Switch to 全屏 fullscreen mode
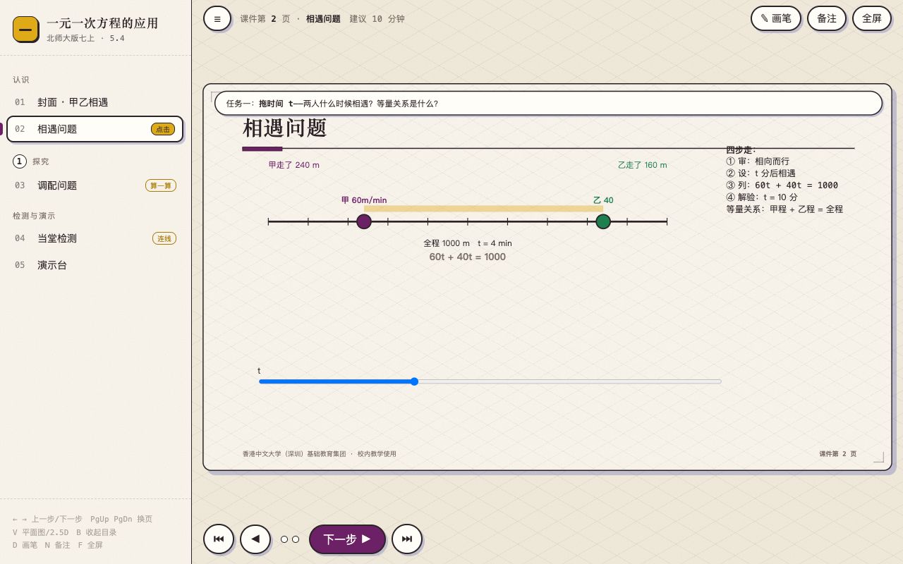The image size is (903, 564). [x=872, y=18]
